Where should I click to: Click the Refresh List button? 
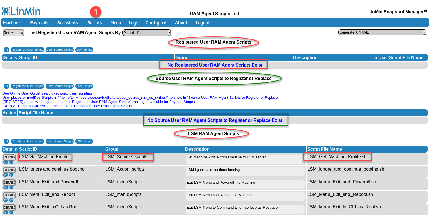pos(13,33)
